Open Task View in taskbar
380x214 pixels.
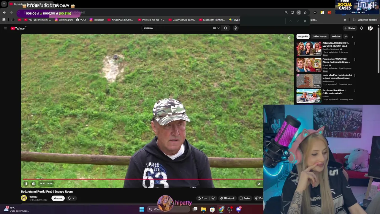tap(195, 209)
